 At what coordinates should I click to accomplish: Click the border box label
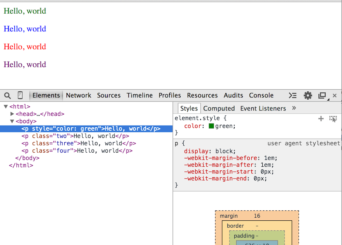[235, 226]
